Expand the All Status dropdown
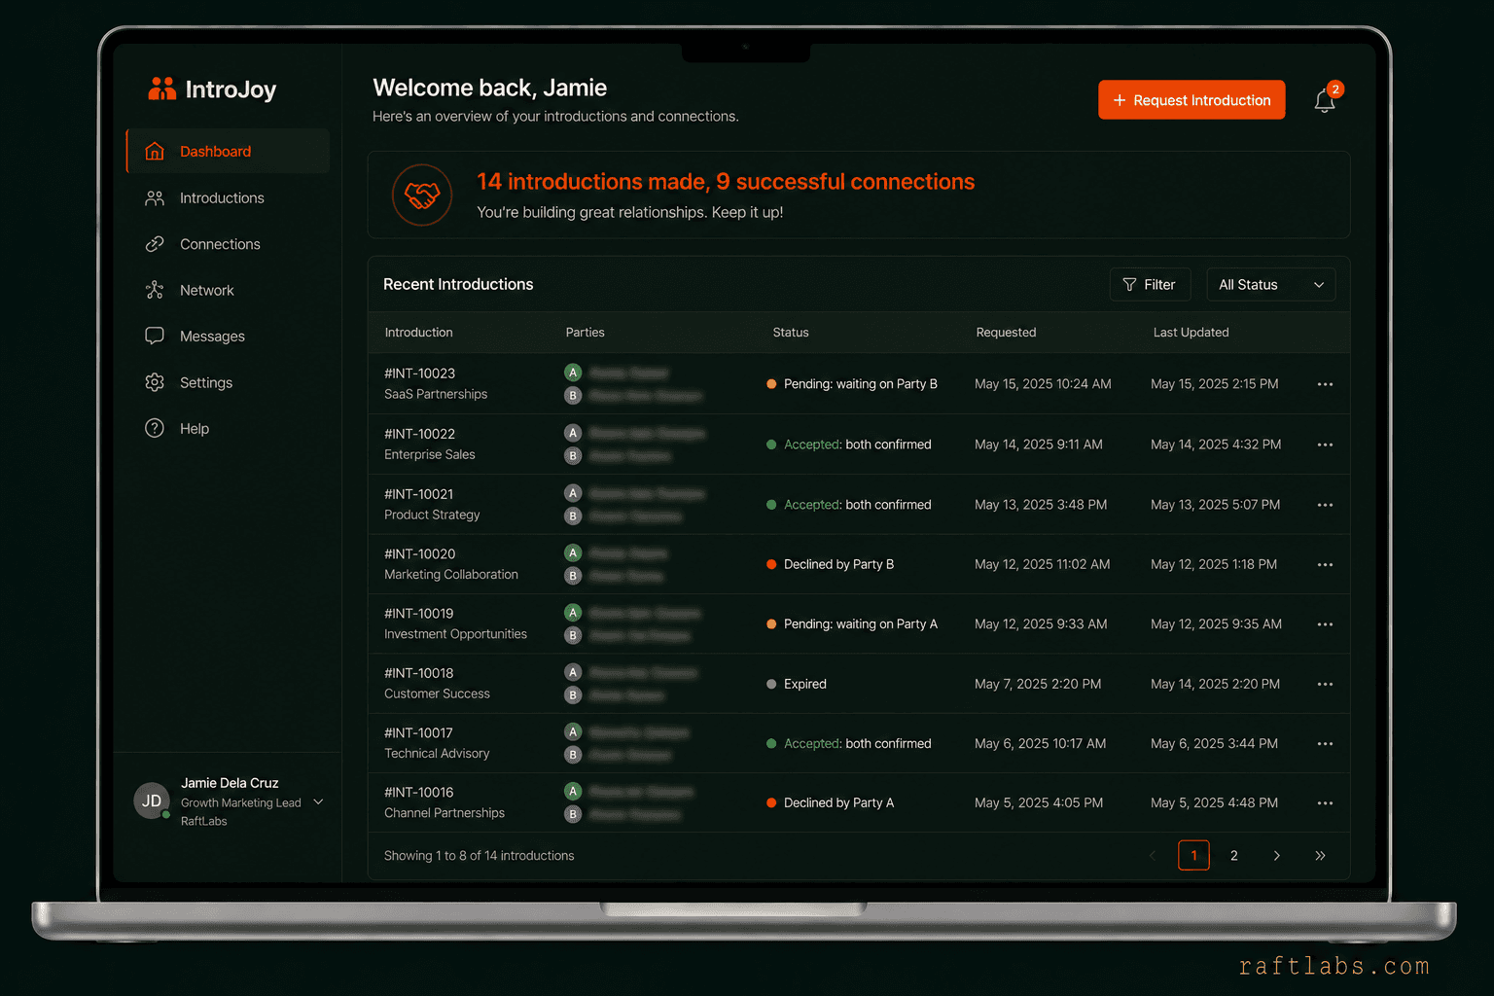Image resolution: width=1494 pixels, height=996 pixels. tap(1270, 285)
